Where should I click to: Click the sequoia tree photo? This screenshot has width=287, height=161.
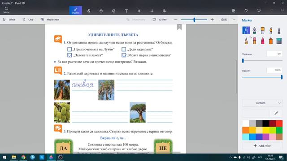click(62, 90)
